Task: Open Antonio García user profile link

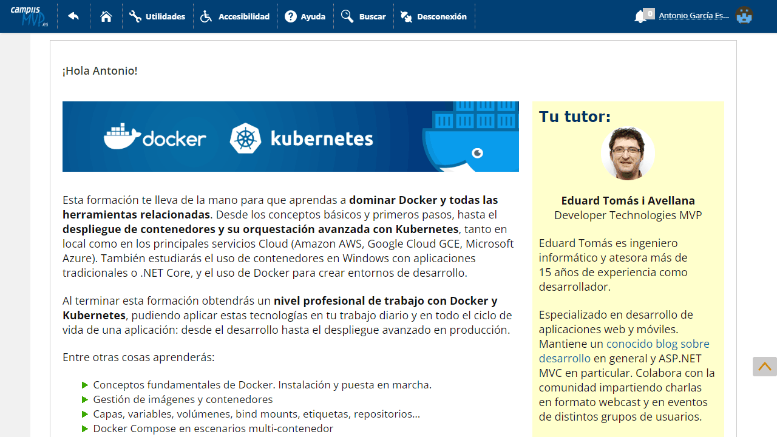Action: (694, 16)
